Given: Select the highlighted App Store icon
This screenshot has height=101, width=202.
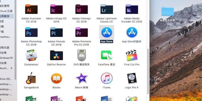Looking at the screenshot, I should tap(107, 32).
